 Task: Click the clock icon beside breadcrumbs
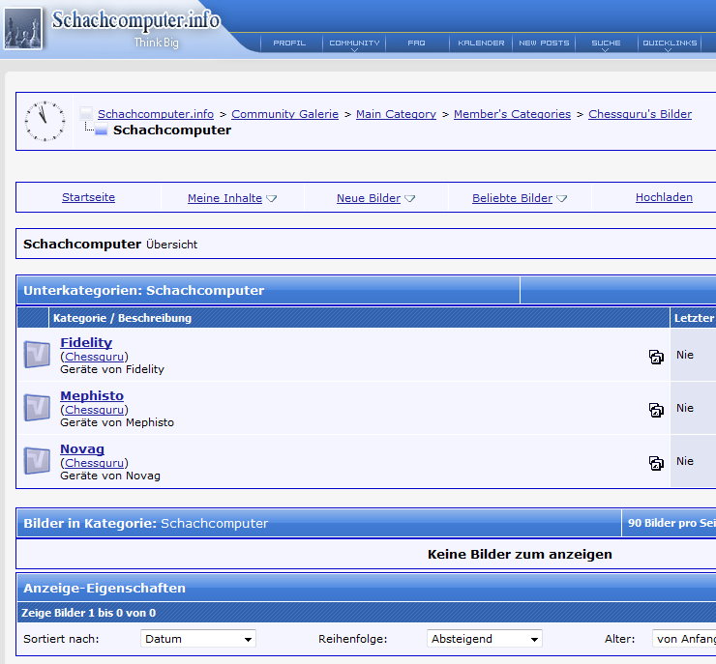pos(45,122)
